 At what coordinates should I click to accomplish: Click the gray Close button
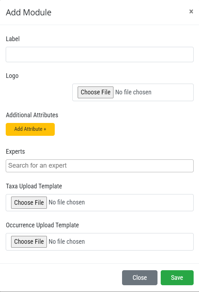140,278
